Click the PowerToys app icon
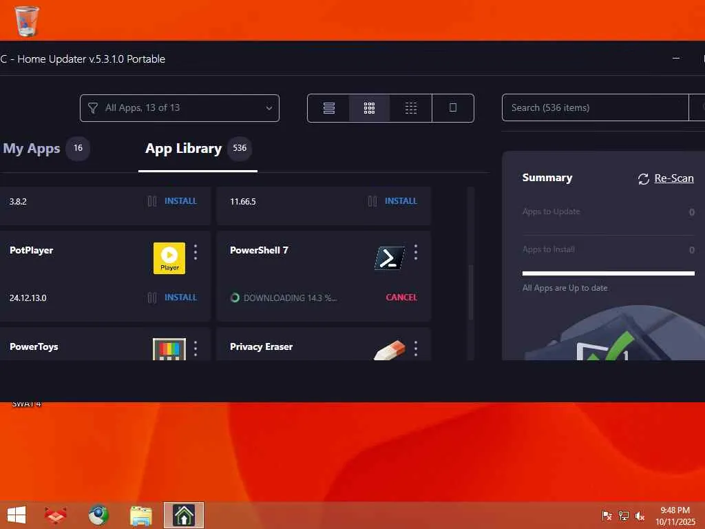 [169, 349]
